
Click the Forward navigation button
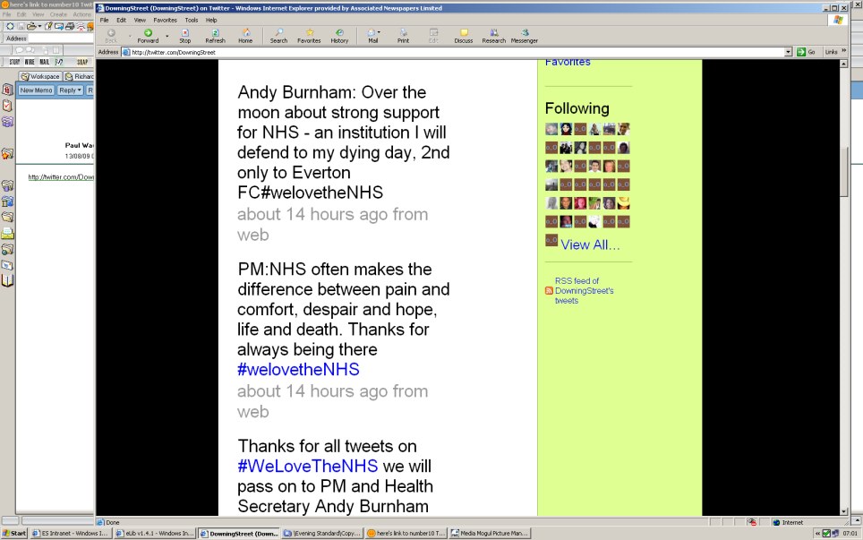[149, 35]
